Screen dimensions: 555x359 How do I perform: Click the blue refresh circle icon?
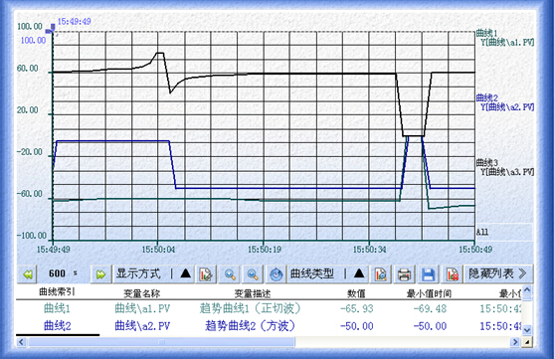(x=277, y=274)
